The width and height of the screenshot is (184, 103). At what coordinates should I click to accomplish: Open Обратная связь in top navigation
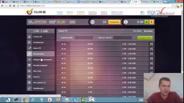point(117,12)
